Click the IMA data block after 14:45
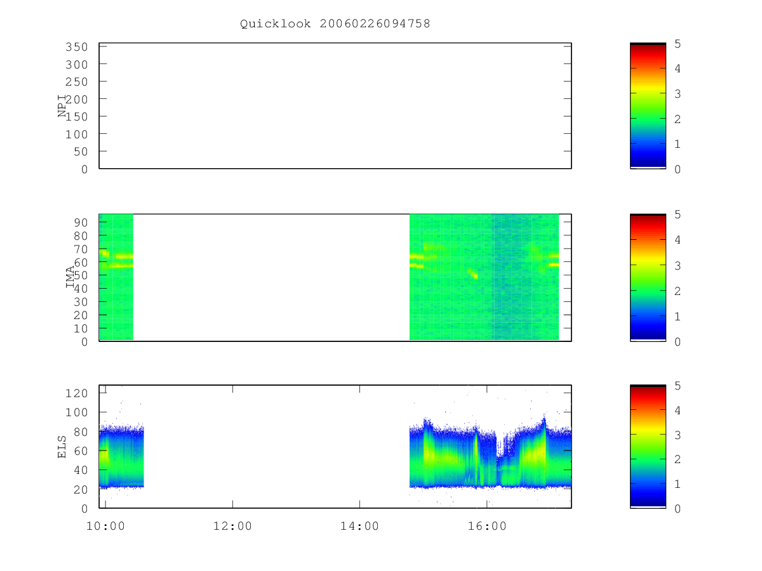Image resolution: width=762 pixels, height=571 pixels. 484,277
